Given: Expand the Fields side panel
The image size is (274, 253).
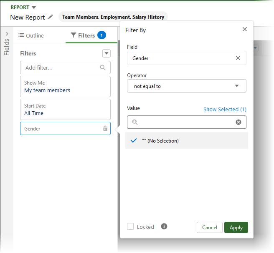Looking at the screenshot, I should coord(7,34).
